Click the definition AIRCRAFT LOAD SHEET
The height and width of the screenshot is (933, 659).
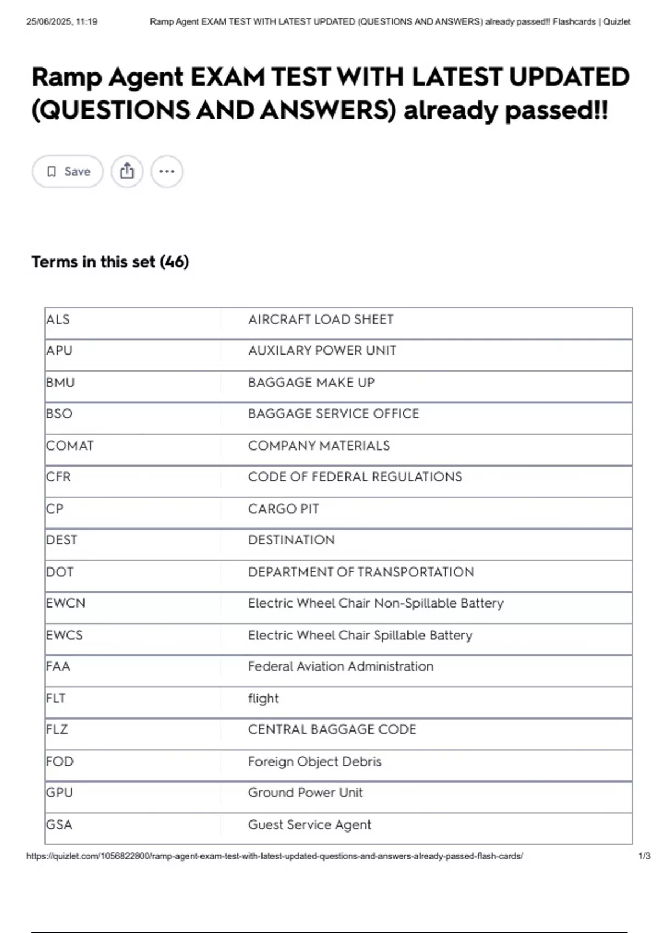click(321, 319)
